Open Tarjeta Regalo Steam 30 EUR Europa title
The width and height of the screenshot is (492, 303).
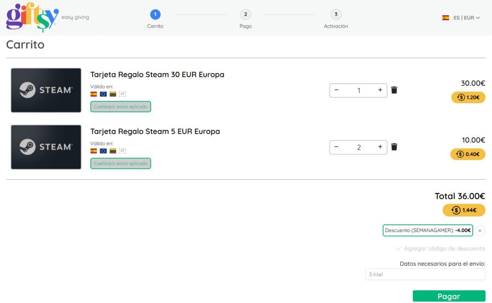(x=157, y=75)
